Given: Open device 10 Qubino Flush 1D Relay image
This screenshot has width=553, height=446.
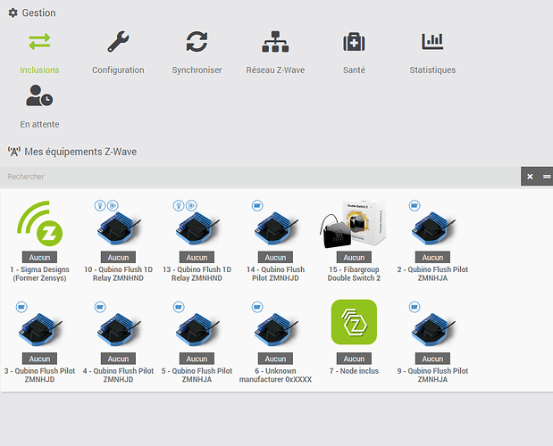Looking at the screenshot, I should 119,228.
